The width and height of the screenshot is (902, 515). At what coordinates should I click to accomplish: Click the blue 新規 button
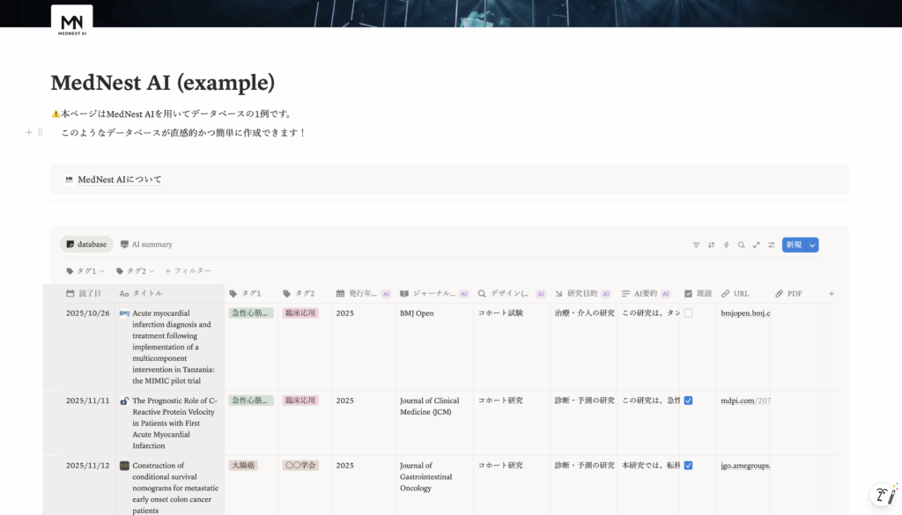click(x=794, y=245)
